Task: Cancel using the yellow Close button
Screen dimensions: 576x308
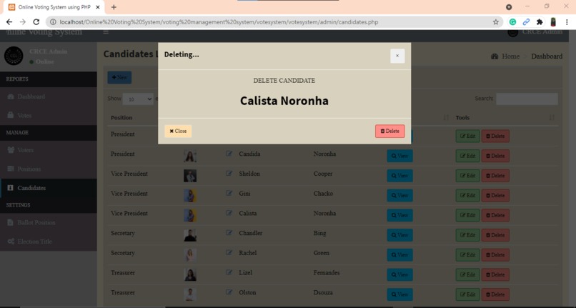Action: pyautogui.click(x=178, y=131)
